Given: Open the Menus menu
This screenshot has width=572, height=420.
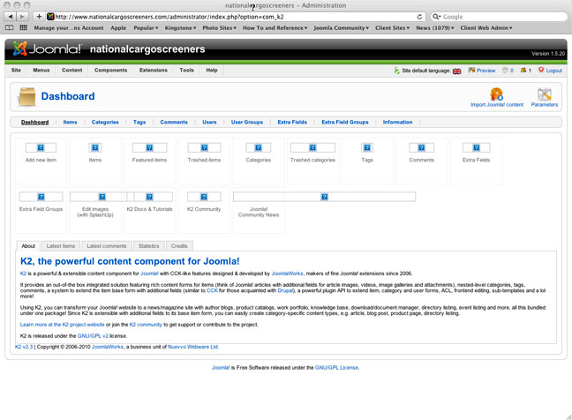Looking at the screenshot, I should [x=41, y=70].
